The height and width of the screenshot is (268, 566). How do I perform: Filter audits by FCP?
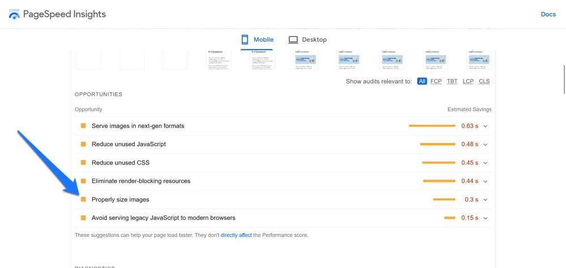coord(436,81)
